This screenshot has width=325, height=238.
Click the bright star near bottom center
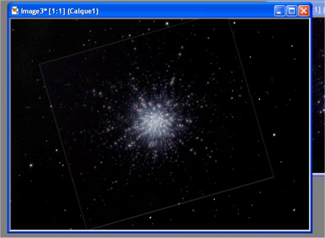pos(150,218)
